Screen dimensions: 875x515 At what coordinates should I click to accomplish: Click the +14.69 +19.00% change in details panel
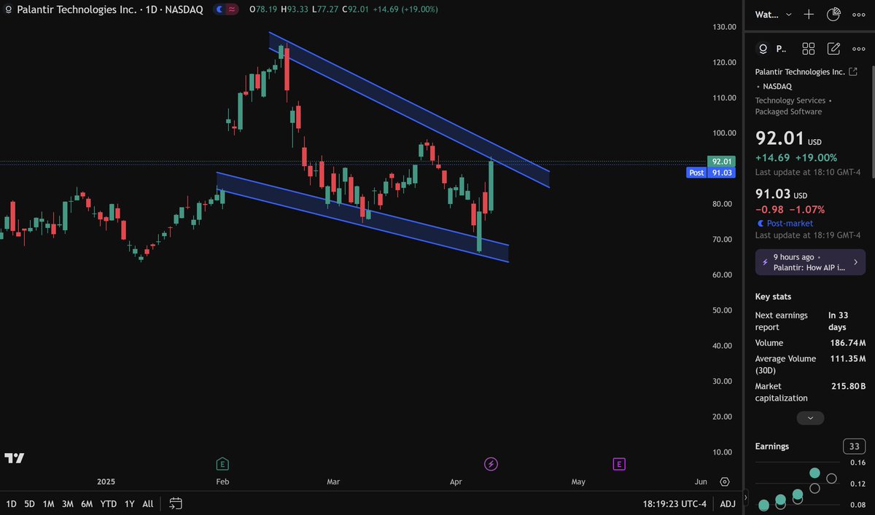coord(796,157)
